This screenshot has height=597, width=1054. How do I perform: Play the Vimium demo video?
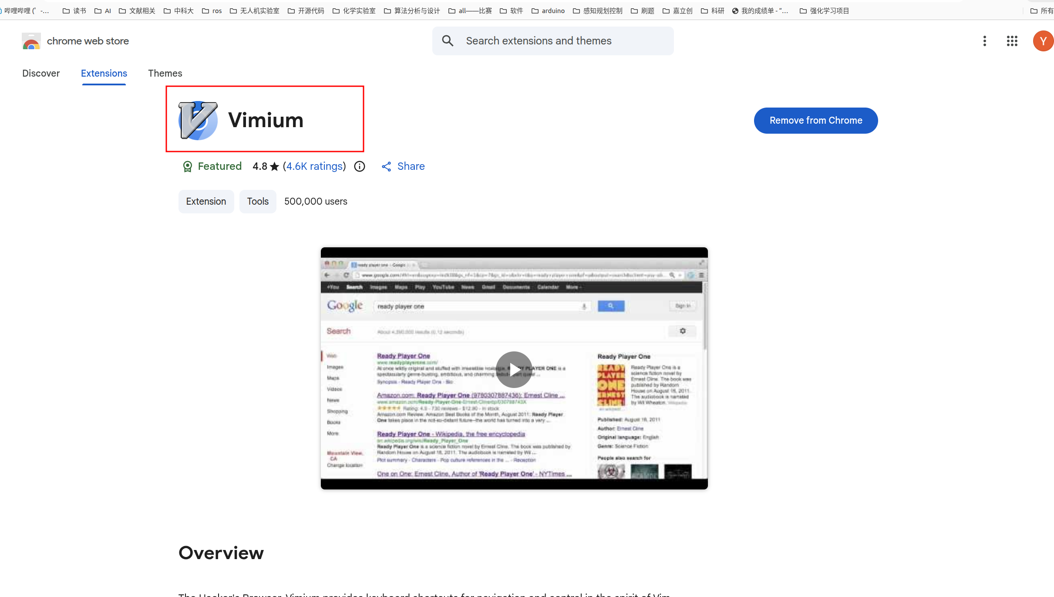(x=514, y=369)
